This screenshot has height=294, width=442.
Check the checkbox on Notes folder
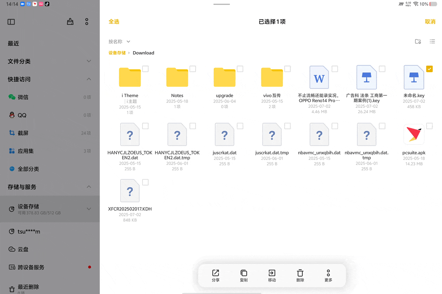coord(193,69)
